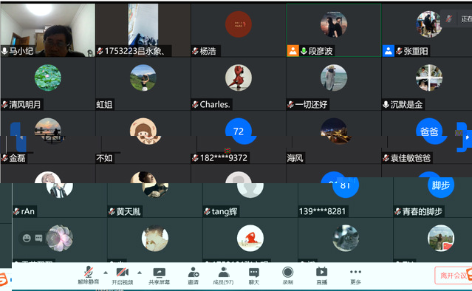The height and width of the screenshot is (291, 472).
Task: Open 直播 live stream option
Action: pyautogui.click(x=322, y=275)
